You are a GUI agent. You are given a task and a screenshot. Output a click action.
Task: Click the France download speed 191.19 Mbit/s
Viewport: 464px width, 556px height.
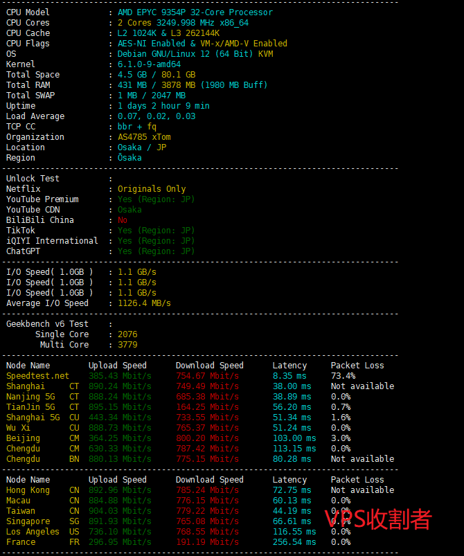[x=207, y=542]
